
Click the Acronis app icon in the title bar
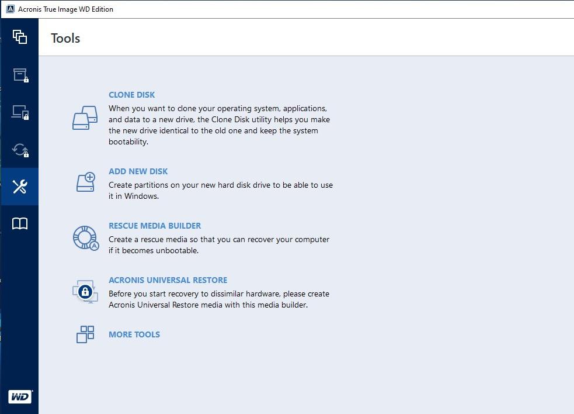coord(11,9)
